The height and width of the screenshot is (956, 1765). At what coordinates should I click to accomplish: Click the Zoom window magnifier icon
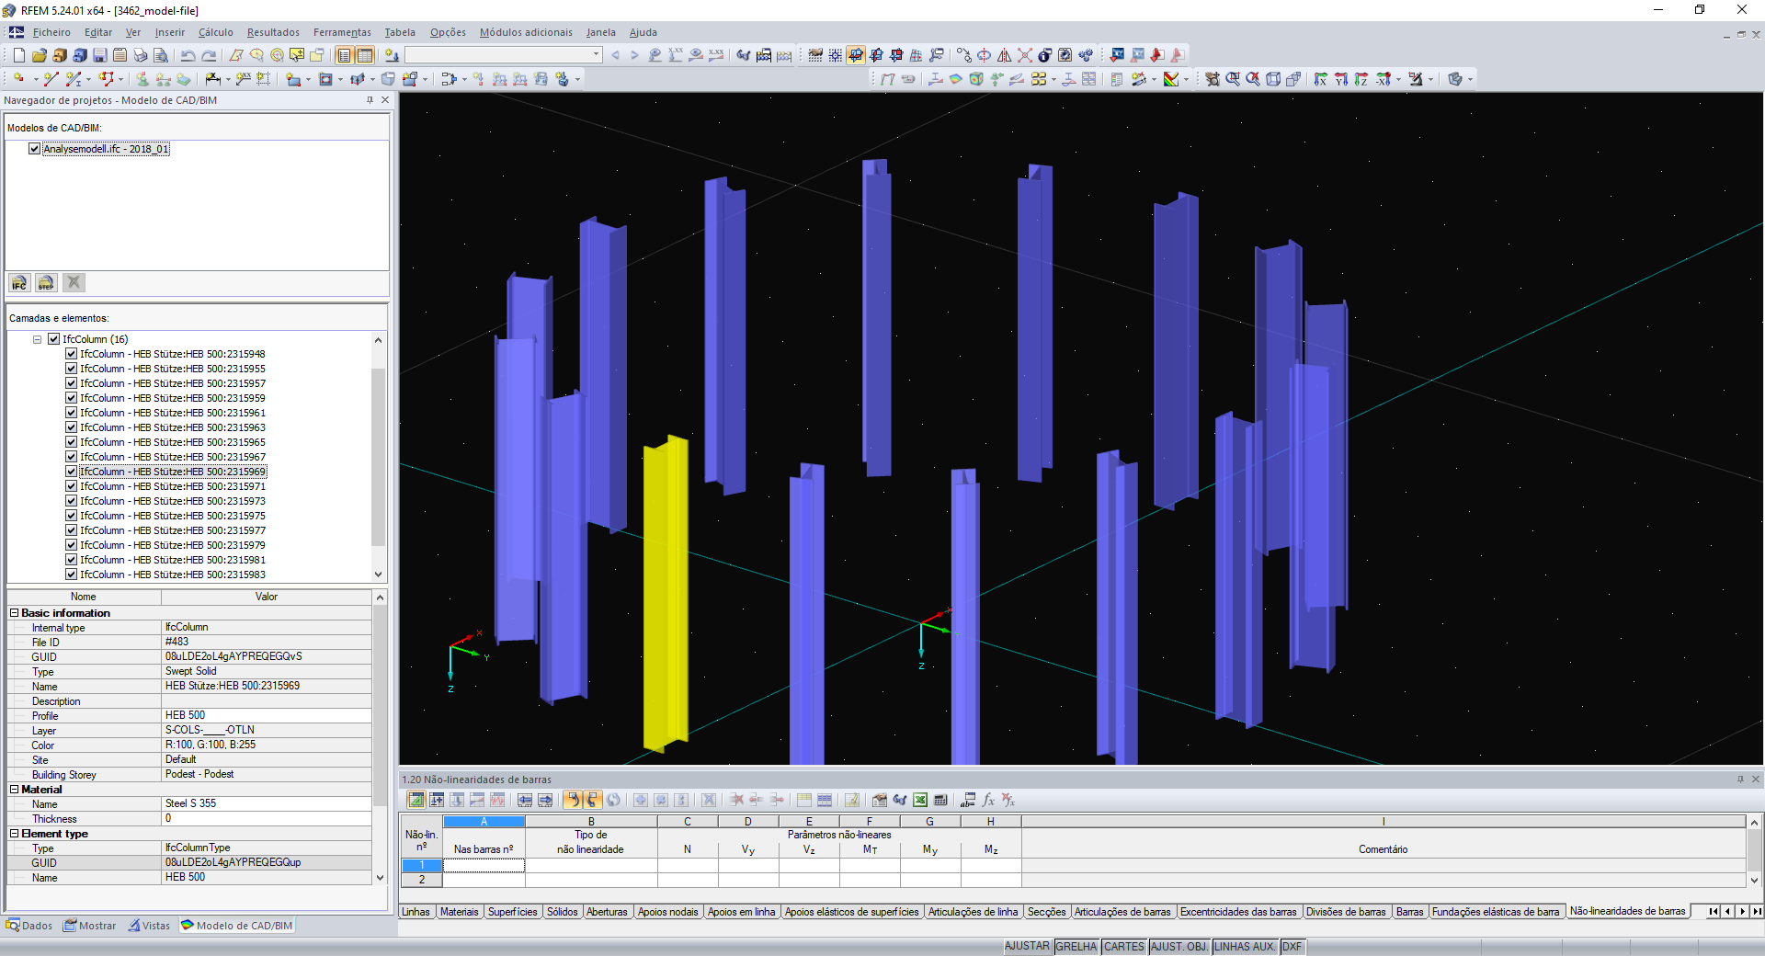tap(1233, 79)
